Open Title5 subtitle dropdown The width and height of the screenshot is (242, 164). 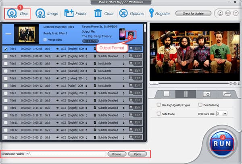coord(123,79)
